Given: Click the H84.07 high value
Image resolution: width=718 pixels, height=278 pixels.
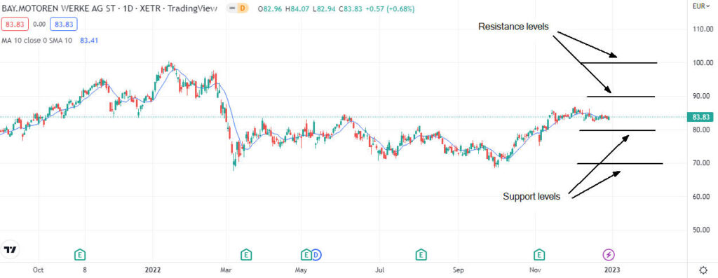Looking at the screenshot, I should tap(297, 8).
